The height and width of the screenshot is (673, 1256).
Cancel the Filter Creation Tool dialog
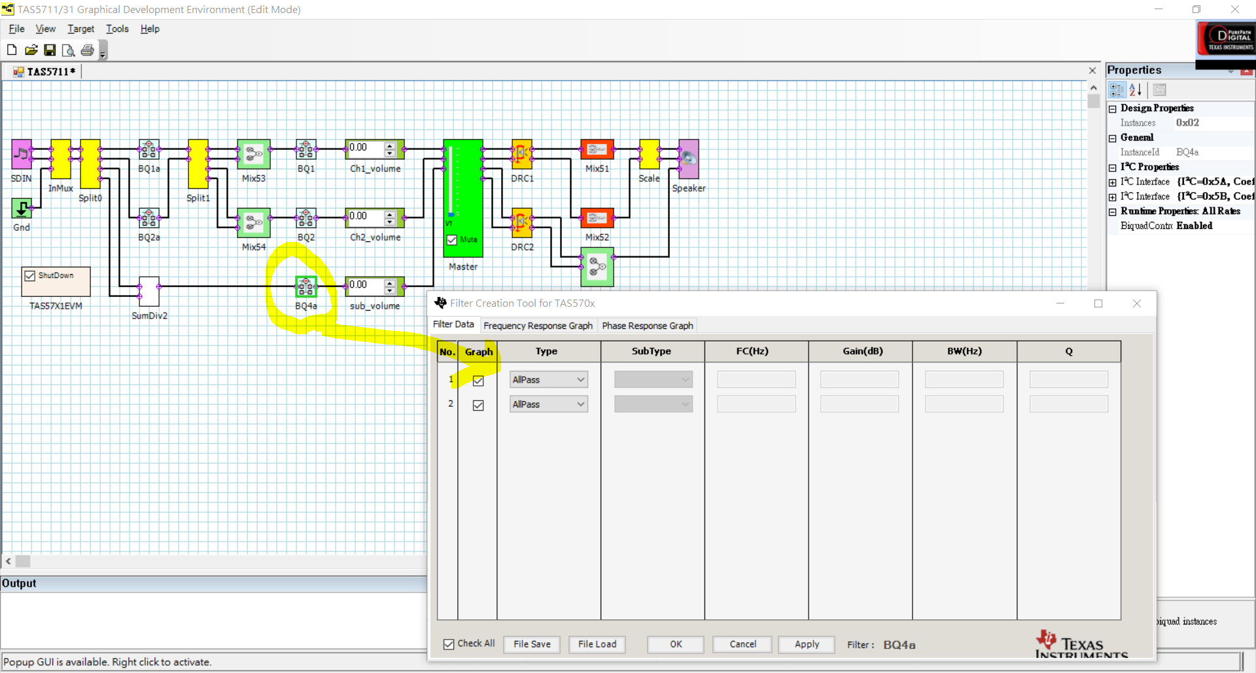coord(742,644)
